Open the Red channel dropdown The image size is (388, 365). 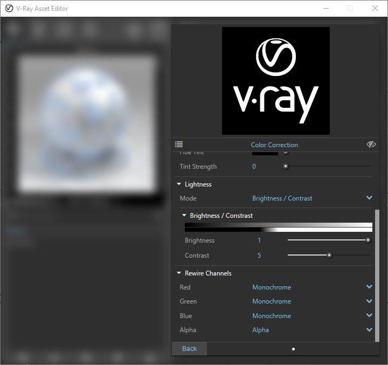click(x=312, y=287)
